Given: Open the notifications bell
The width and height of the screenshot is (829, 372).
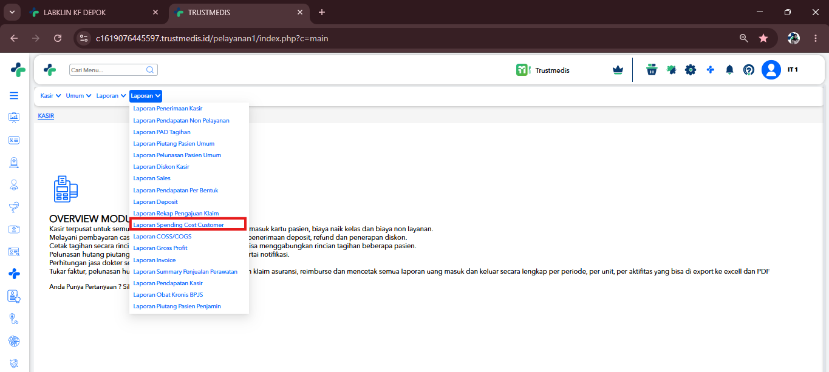Looking at the screenshot, I should 729,70.
